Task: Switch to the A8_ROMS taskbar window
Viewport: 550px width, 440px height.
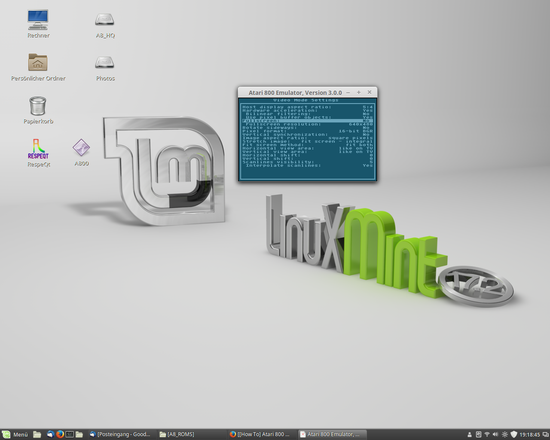Action: (x=191, y=434)
